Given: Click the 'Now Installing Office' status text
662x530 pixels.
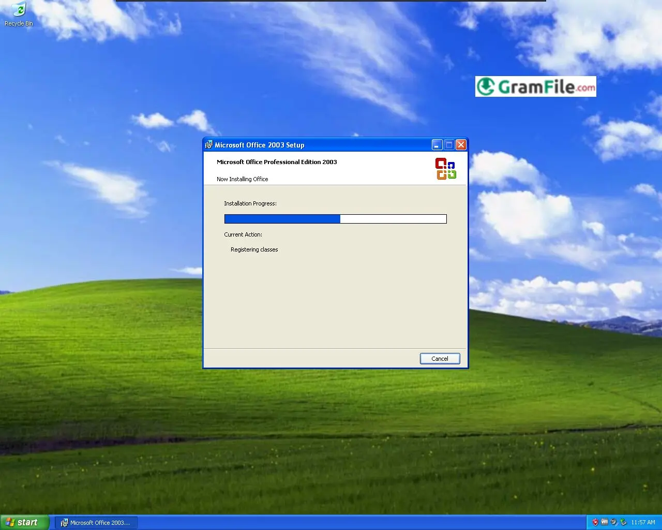Looking at the screenshot, I should (242, 179).
